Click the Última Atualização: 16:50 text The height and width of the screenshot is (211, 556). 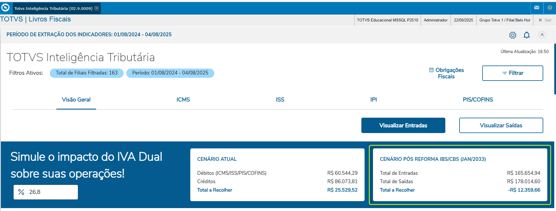click(525, 52)
